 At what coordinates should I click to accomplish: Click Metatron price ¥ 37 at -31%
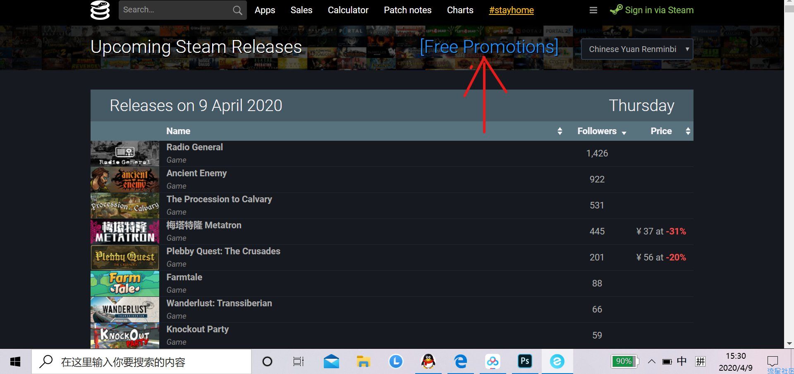coord(661,231)
